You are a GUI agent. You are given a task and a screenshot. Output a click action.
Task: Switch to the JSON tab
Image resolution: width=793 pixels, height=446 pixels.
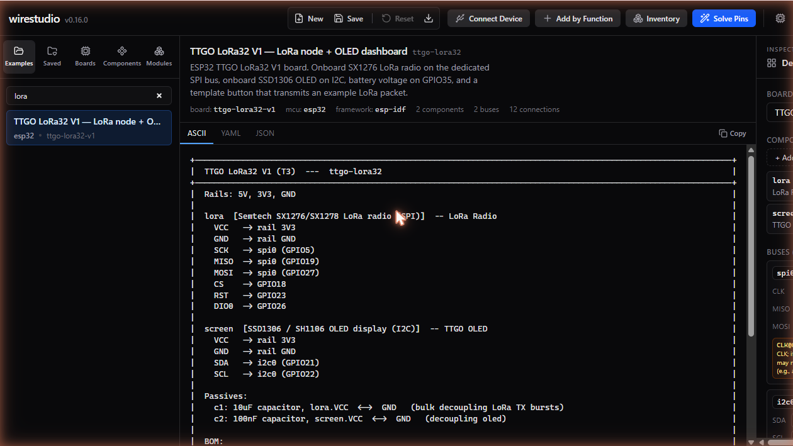[x=265, y=133]
